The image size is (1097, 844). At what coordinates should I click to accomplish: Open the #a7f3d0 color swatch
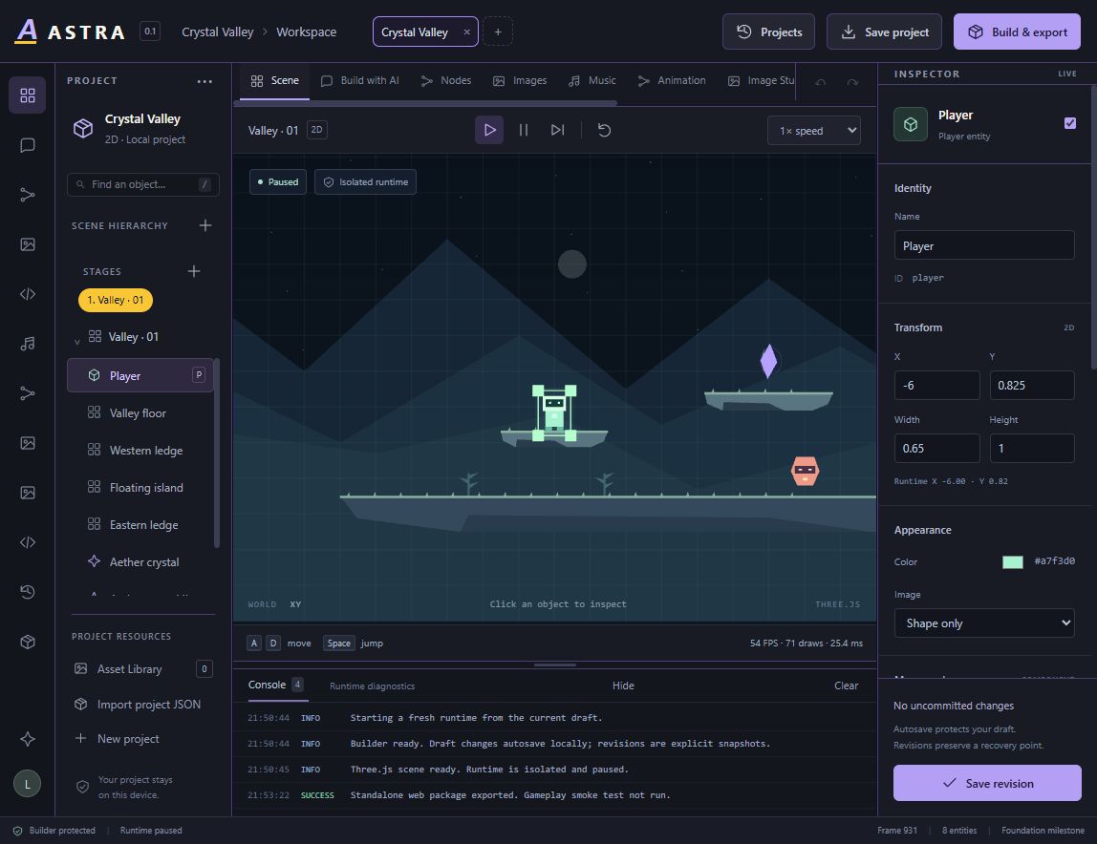click(1012, 561)
